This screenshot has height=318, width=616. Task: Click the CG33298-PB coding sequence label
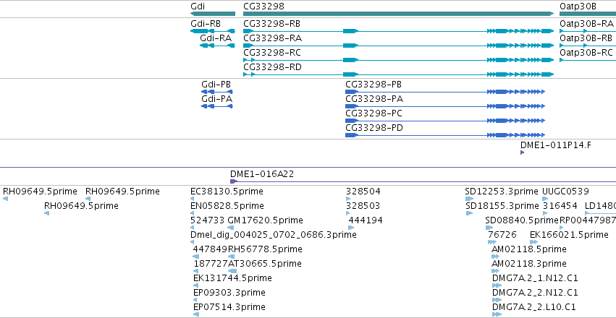pyautogui.click(x=374, y=85)
